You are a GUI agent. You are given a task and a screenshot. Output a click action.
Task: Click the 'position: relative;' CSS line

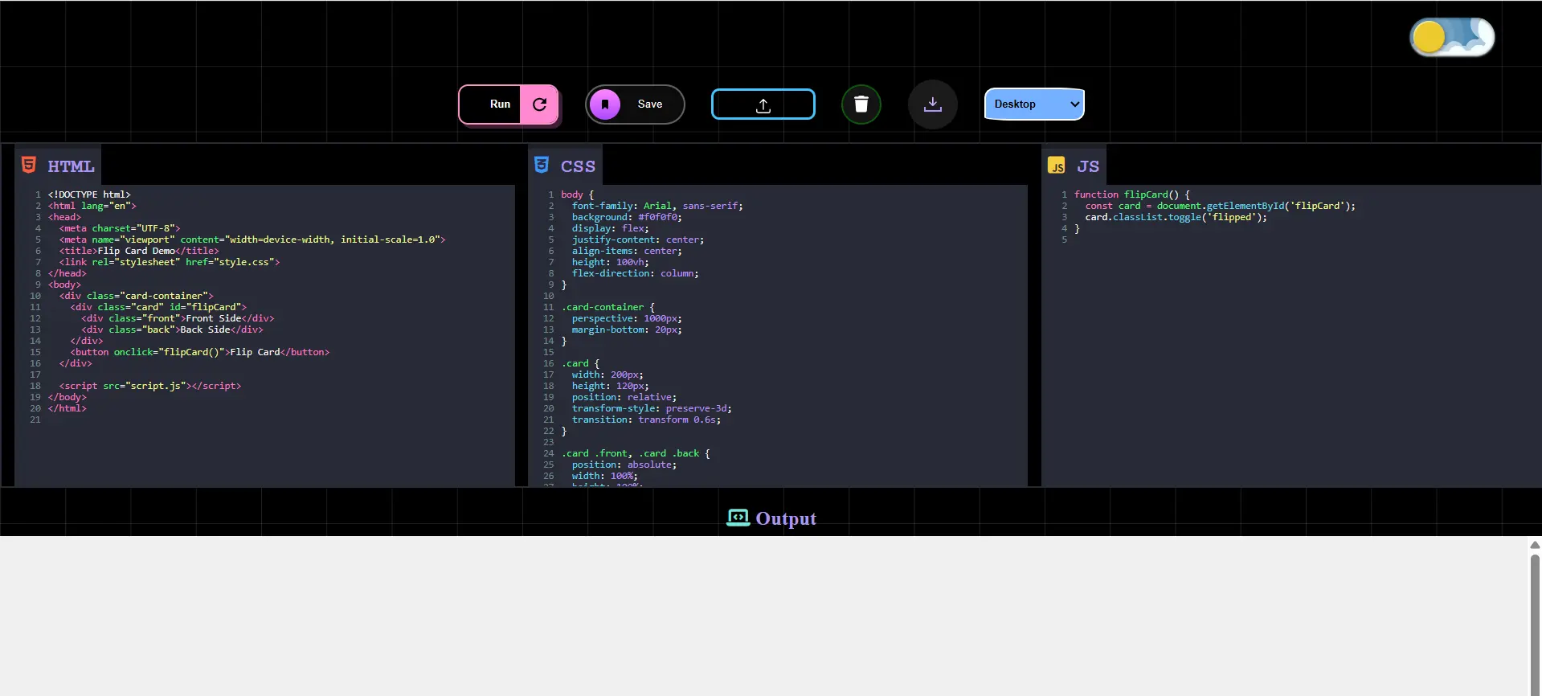624,397
